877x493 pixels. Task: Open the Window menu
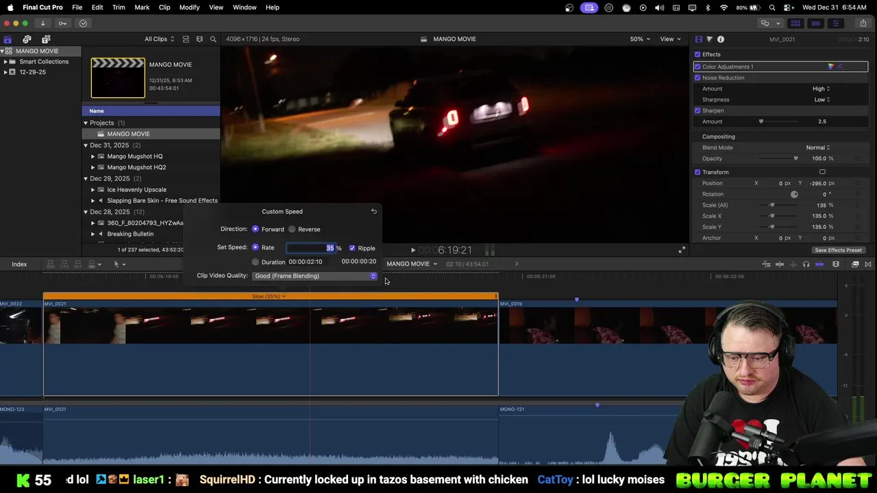pos(245,7)
